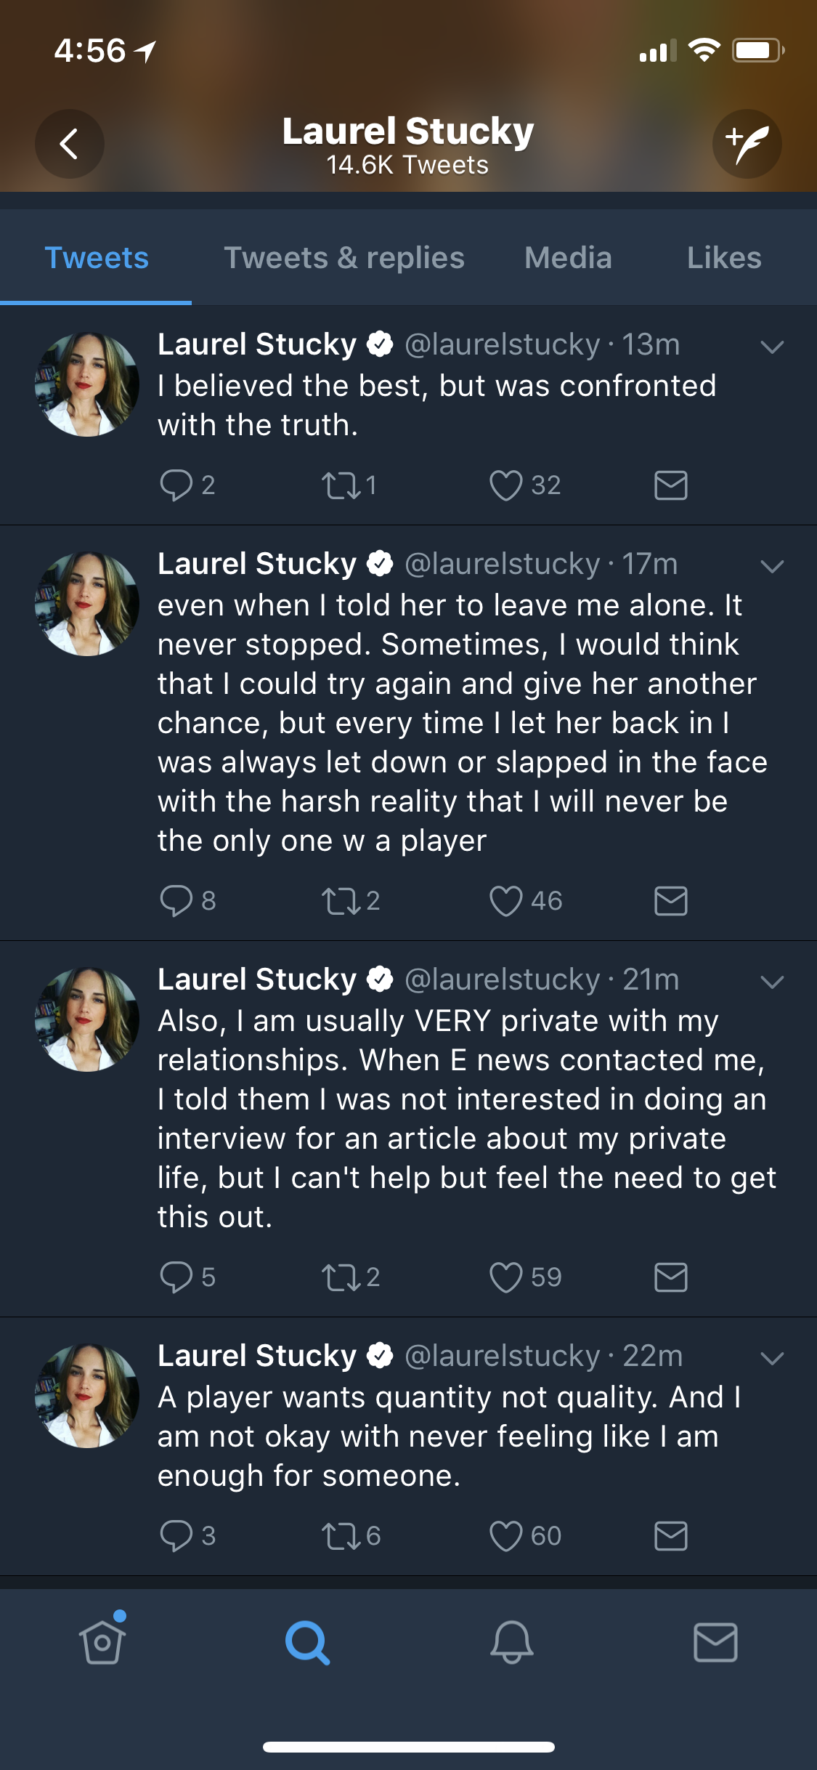Share the 21m tweet via message icon
Viewport: 817px width, 1770px height.
pos(670,1277)
